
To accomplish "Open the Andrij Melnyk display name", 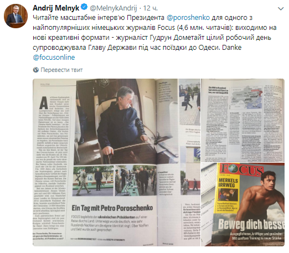I will pos(56,8).
